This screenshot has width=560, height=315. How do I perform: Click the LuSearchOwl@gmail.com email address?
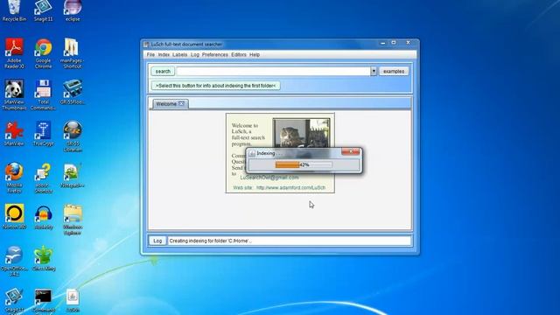coord(269,178)
